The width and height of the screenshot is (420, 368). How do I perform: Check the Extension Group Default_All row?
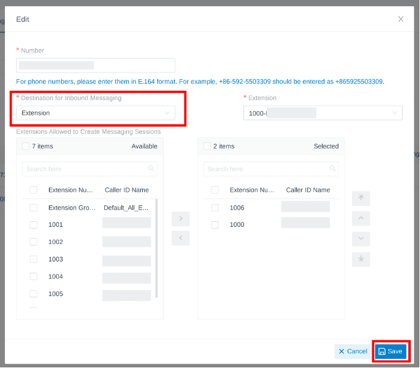34,208
